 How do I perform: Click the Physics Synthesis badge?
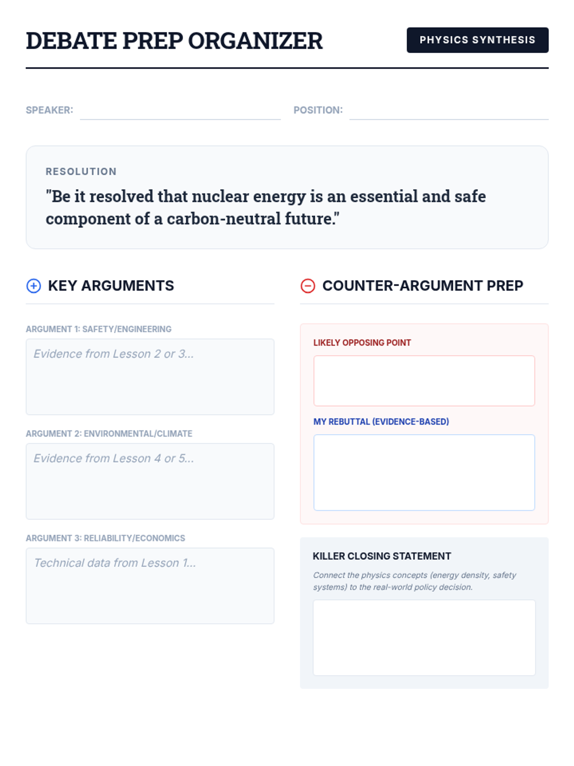click(477, 40)
